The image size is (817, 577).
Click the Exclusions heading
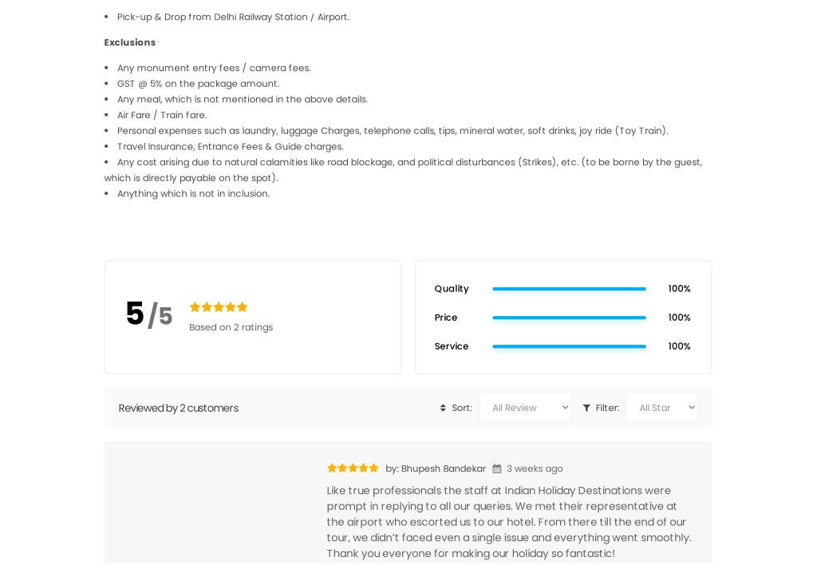(130, 42)
